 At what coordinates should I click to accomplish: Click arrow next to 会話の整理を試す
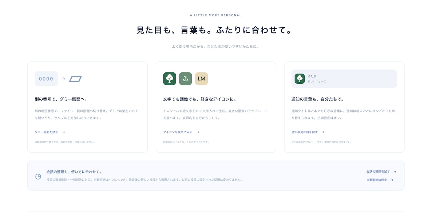click(395, 171)
